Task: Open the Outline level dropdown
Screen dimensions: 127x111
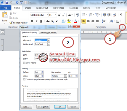Action: point(49,44)
